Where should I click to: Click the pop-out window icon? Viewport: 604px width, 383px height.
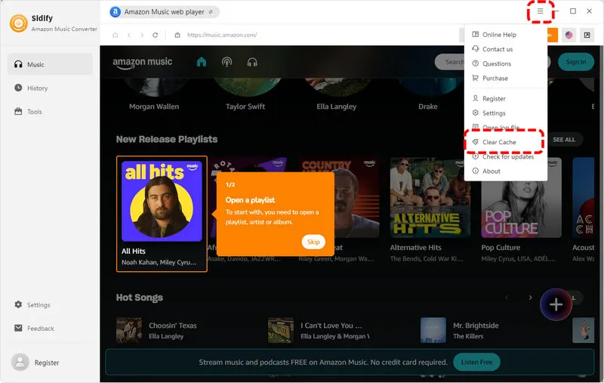[587, 35]
